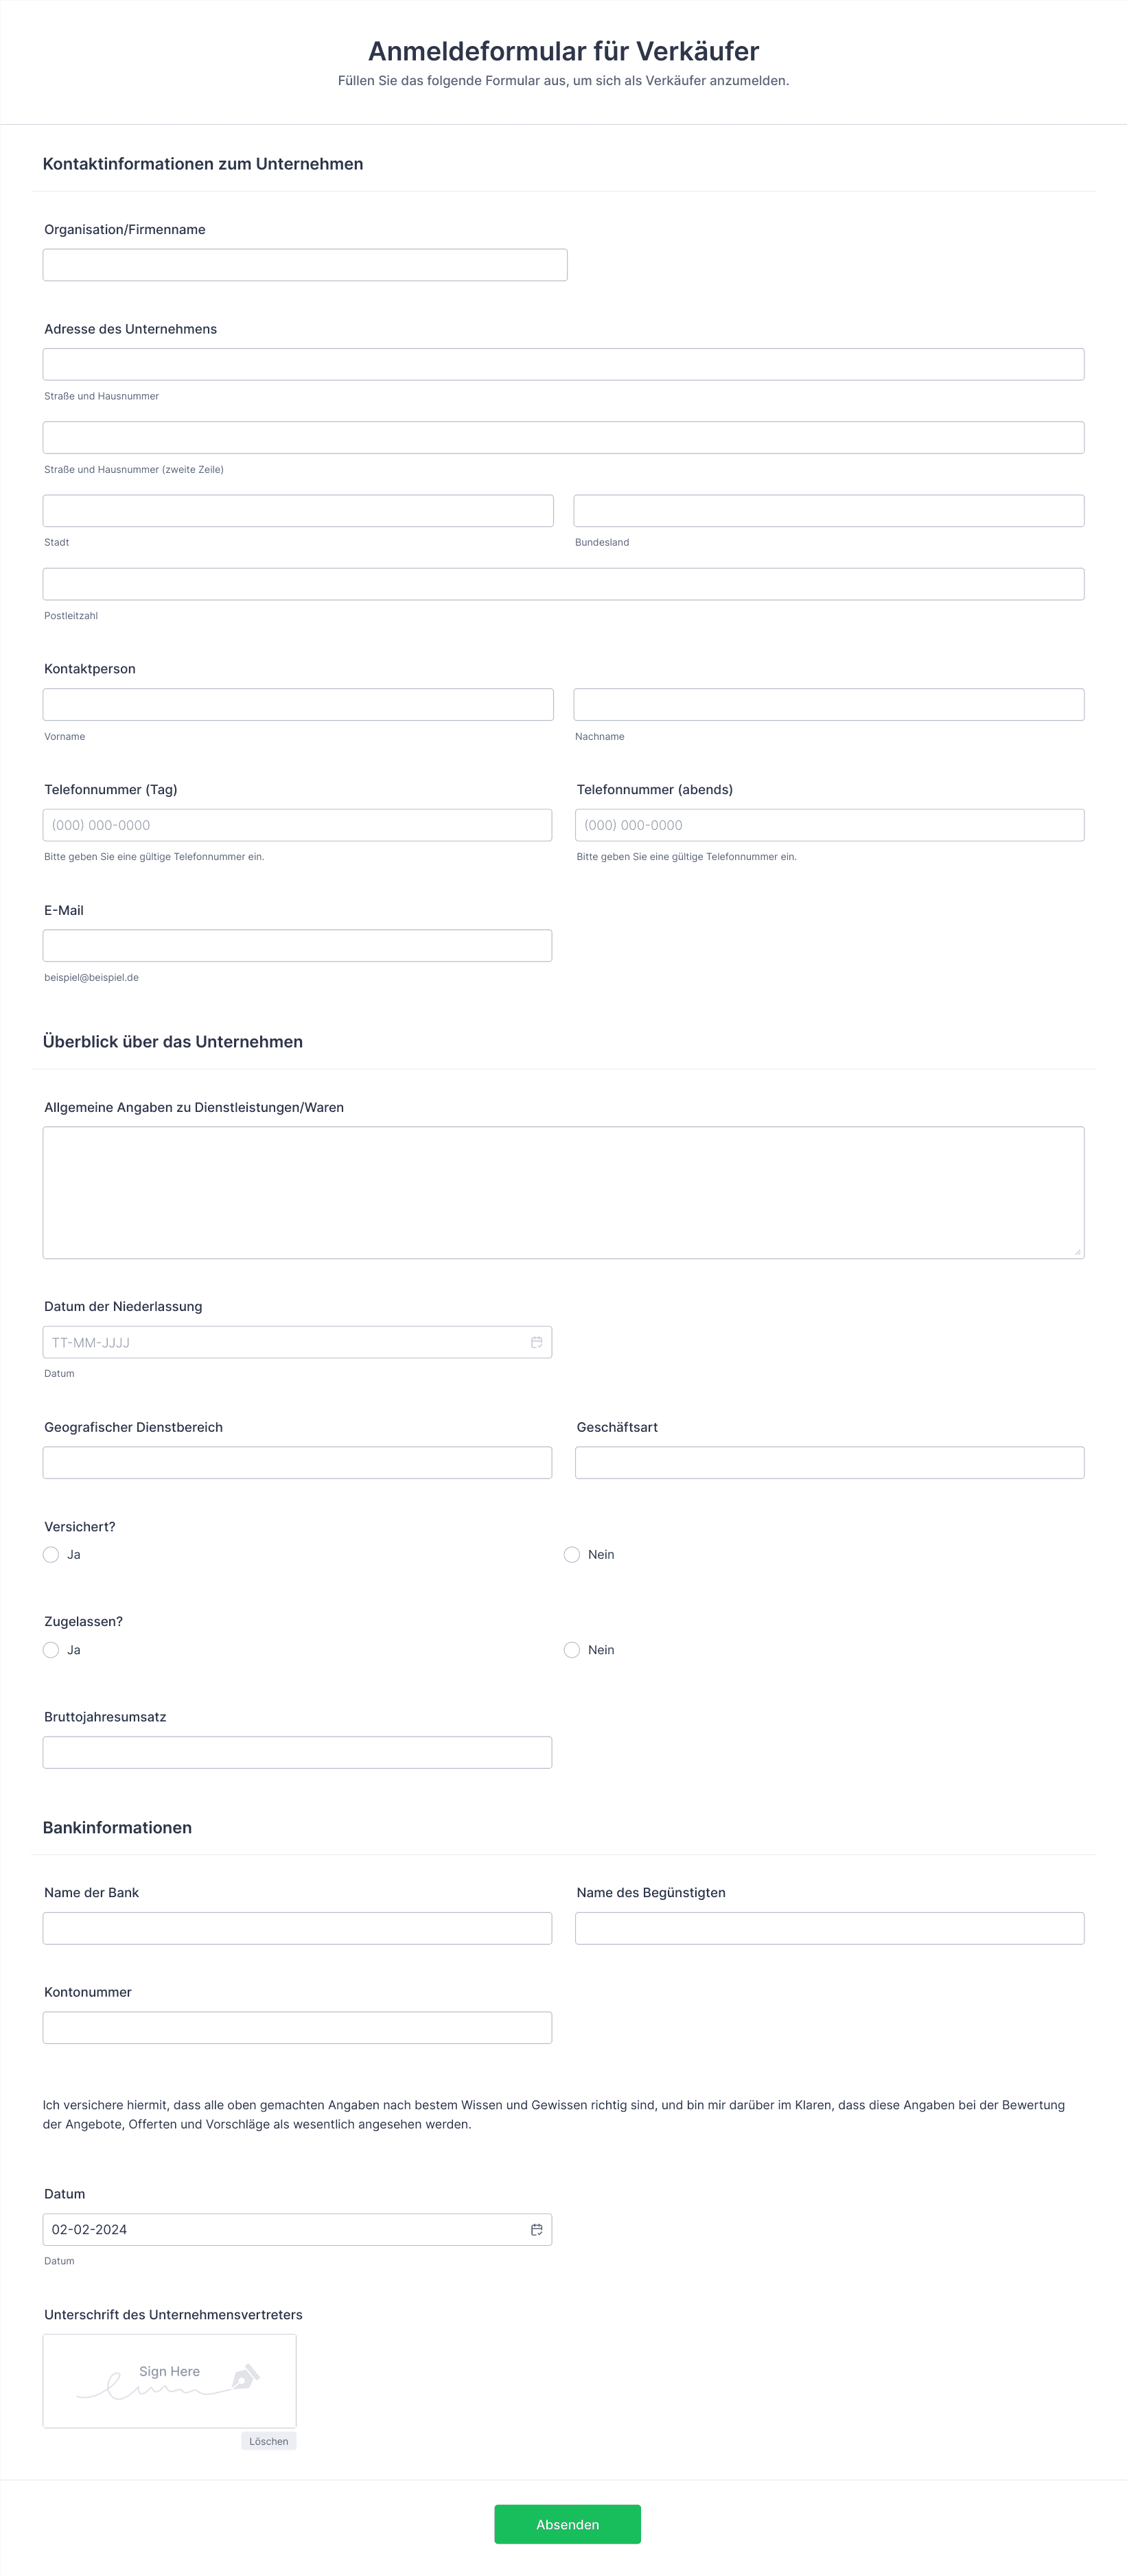The width and height of the screenshot is (1127, 2576).
Task: Focus the Bruttojahresumsatz field
Action: click(x=297, y=1752)
